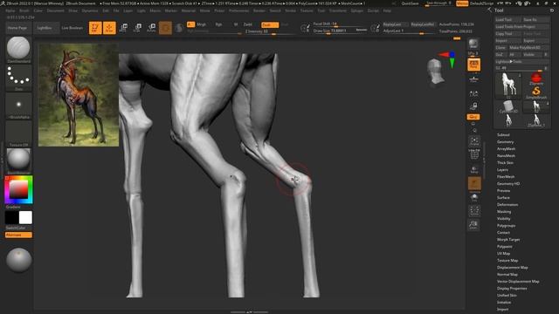559x314 pixels.
Task: Open the Zplugin menu
Action: (357, 10)
